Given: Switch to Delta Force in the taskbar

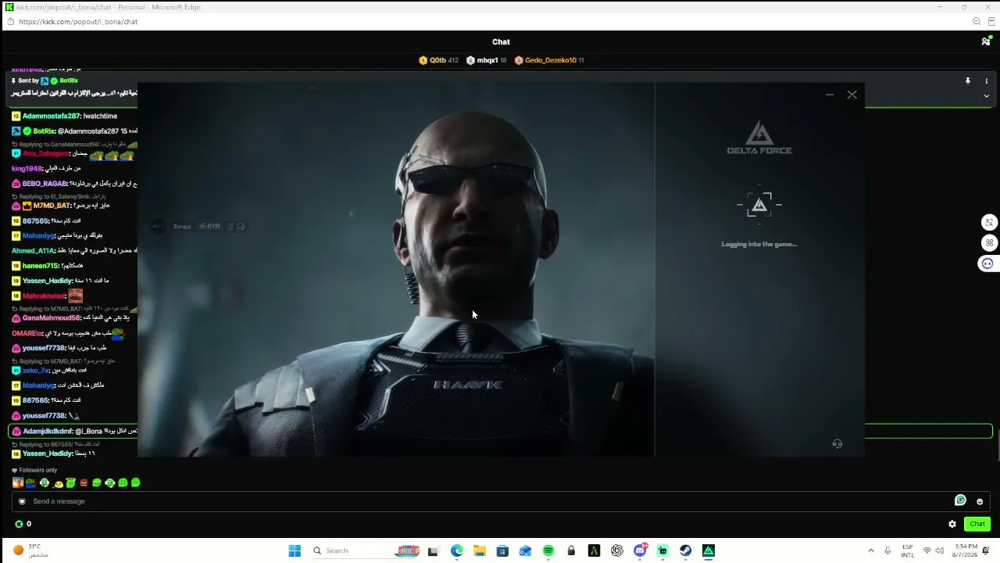Looking at the screenshot, I should click(x=709, y=550).
